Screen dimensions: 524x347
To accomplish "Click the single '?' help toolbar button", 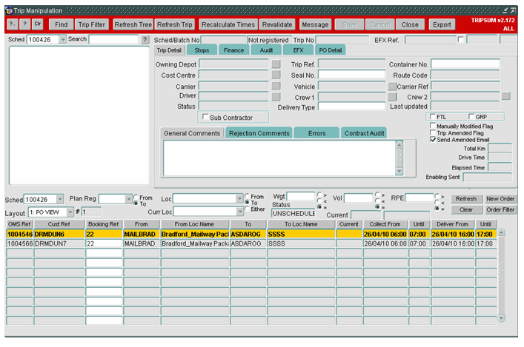I will pyautogui.click(x=24, y=24).
